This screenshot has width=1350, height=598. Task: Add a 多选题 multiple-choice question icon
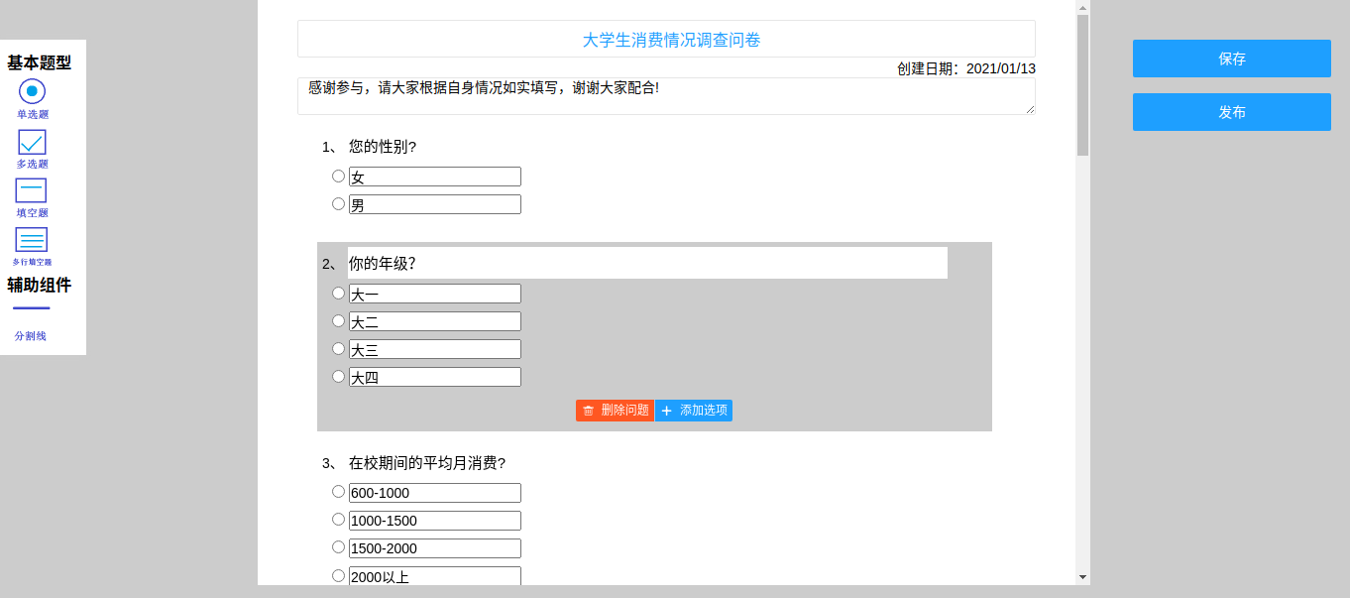(x=32, y=142)
